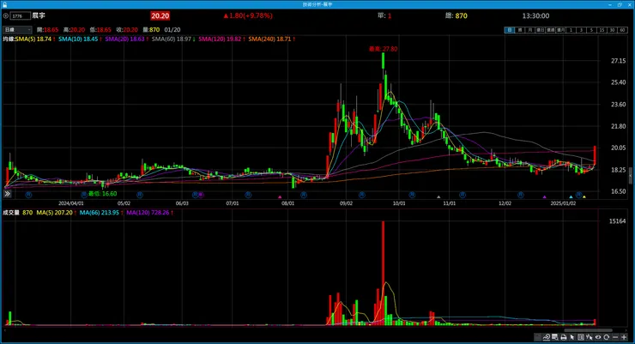Zoom out the chart with minus icon
Screen dimensions: 635x344
(x=615, y=337)
